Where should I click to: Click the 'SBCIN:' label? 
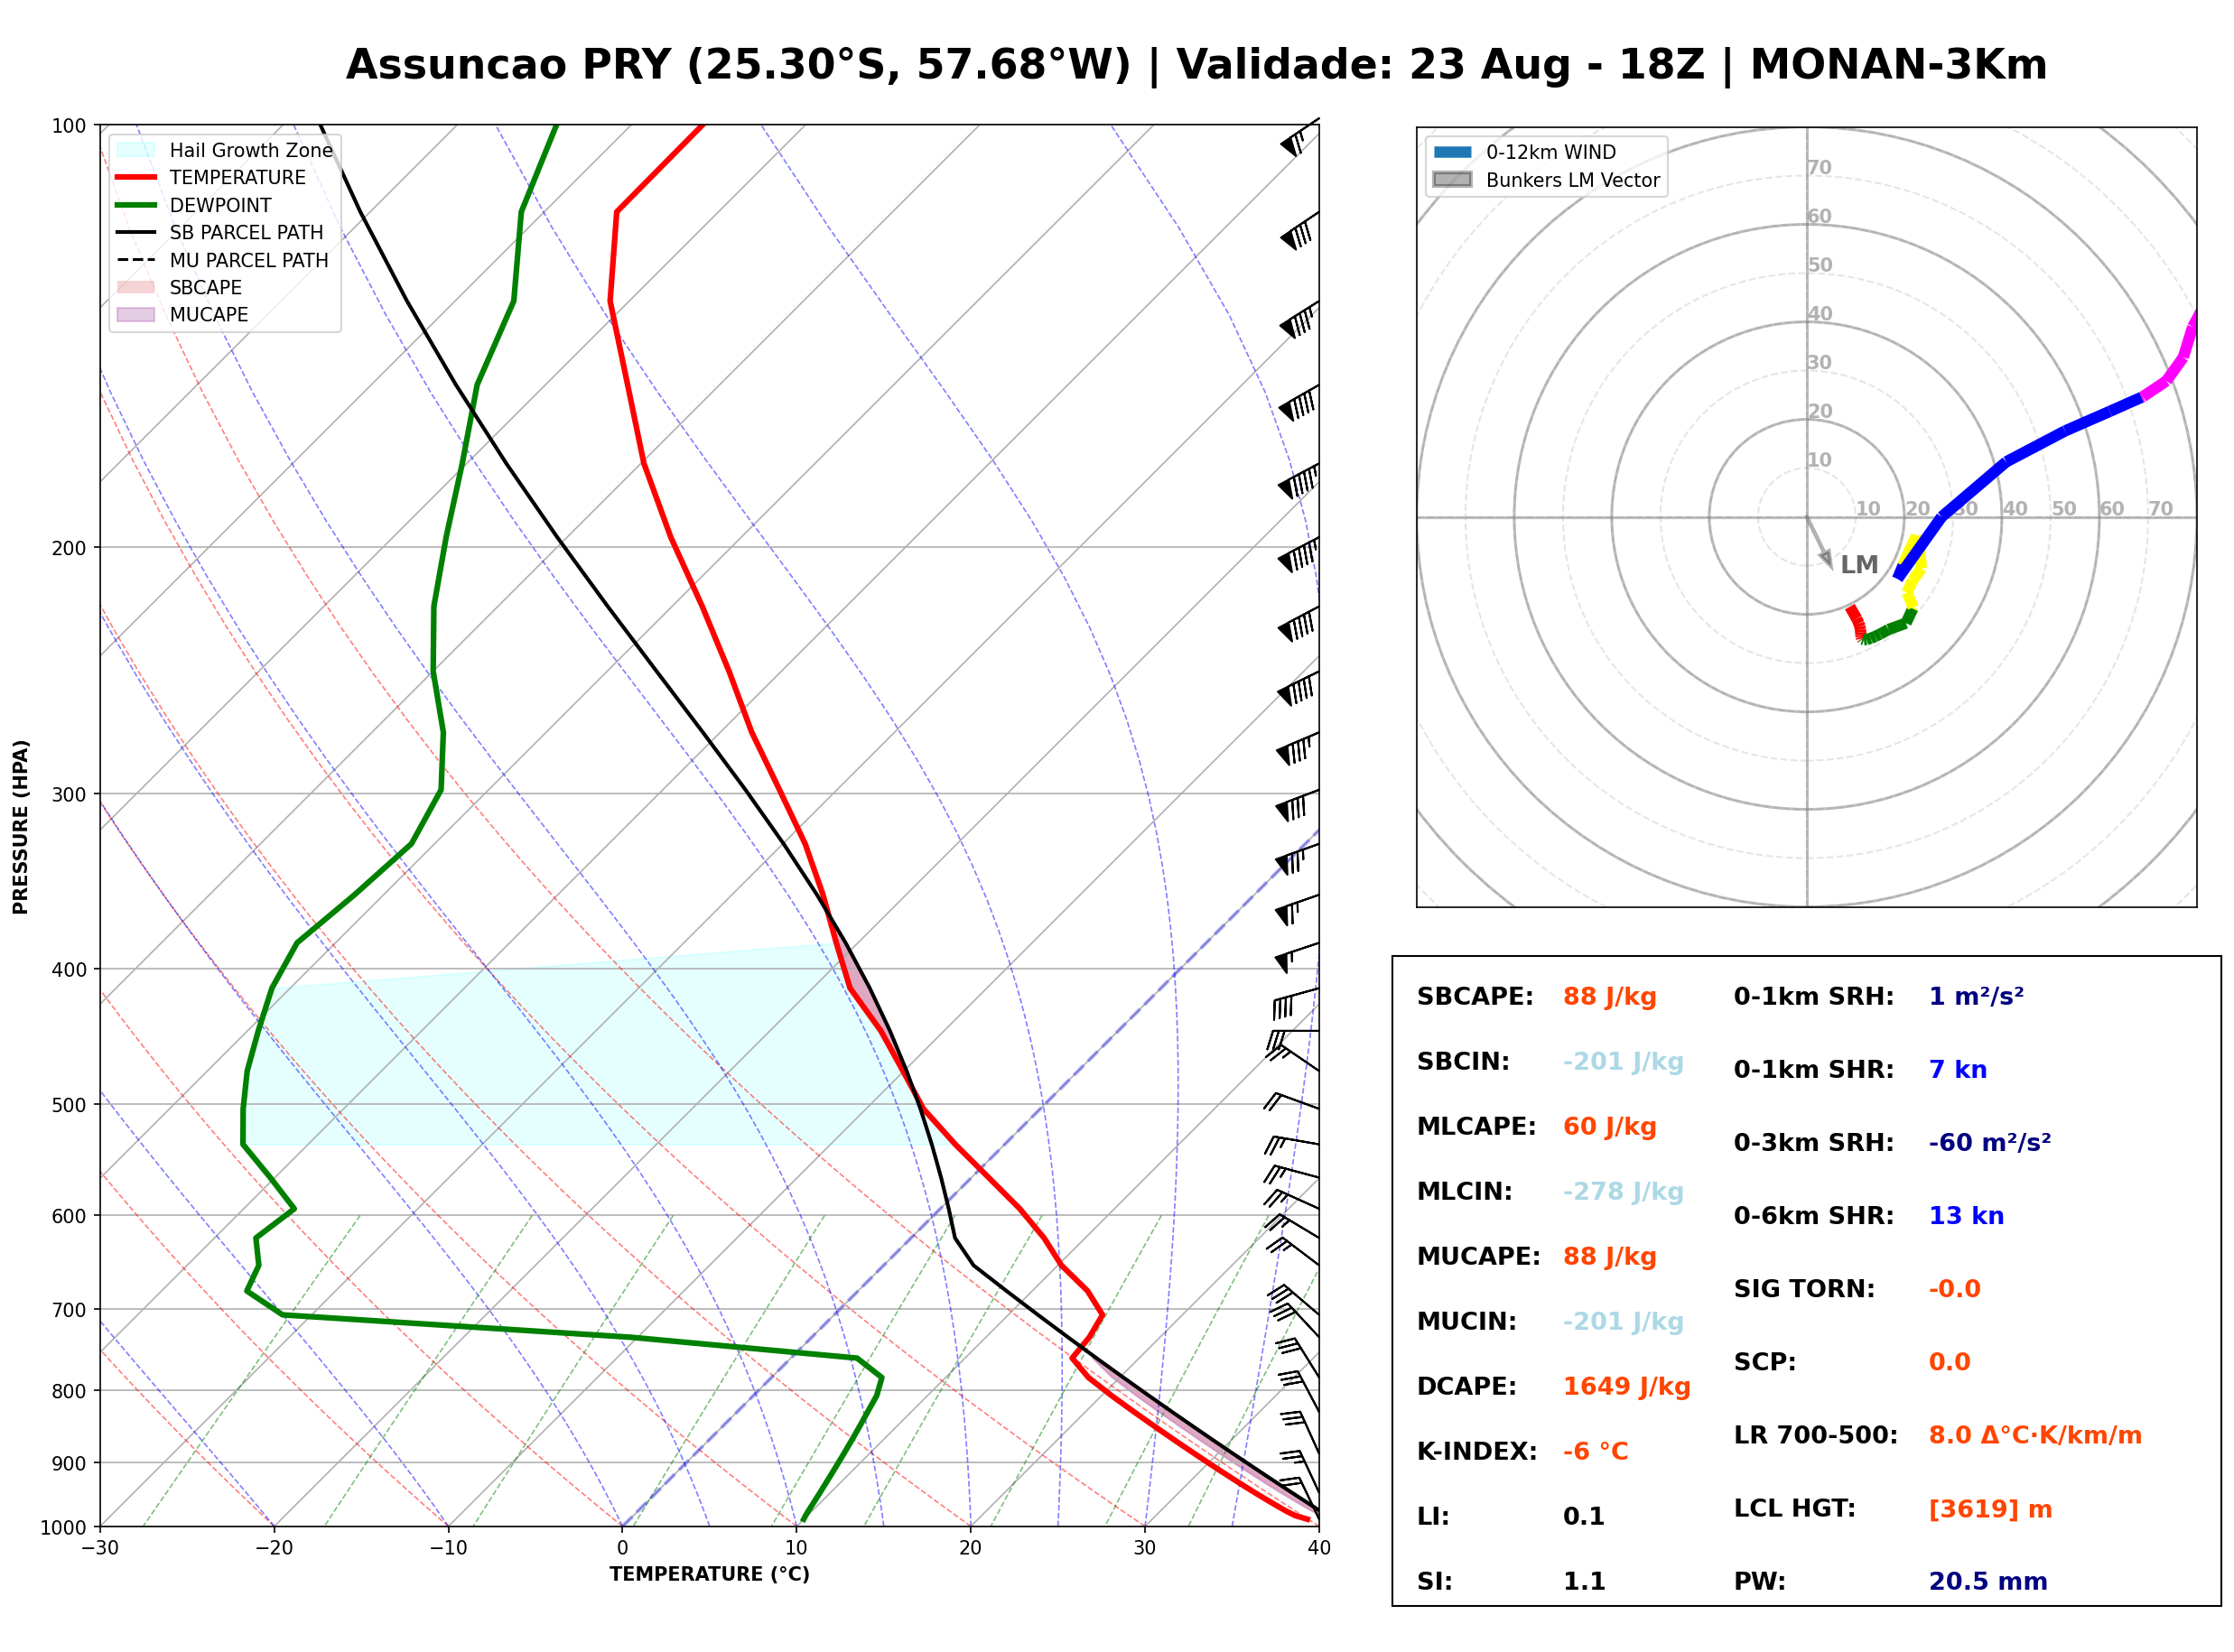(1463, 1062)
